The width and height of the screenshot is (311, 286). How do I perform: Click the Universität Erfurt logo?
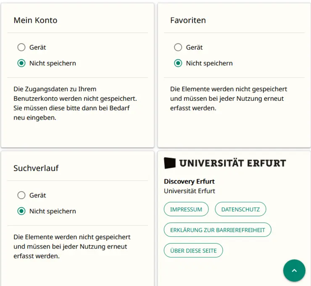[225, 163]
